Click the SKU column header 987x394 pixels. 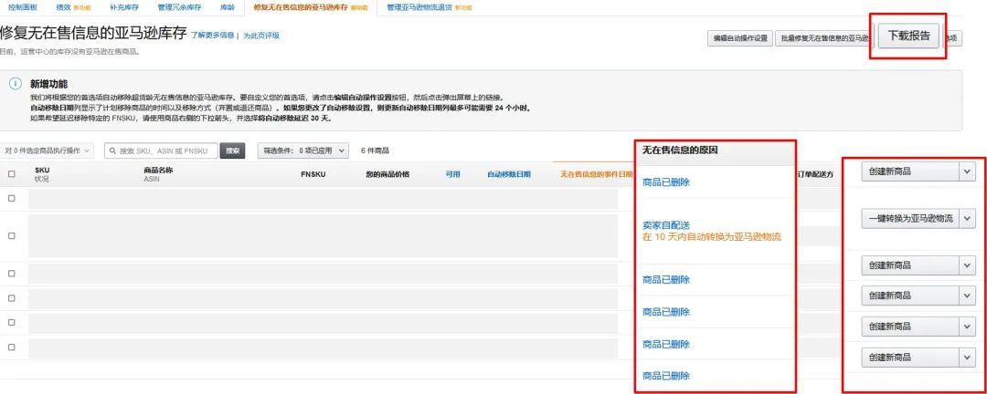pyautogui.click(x=42, y=170)
